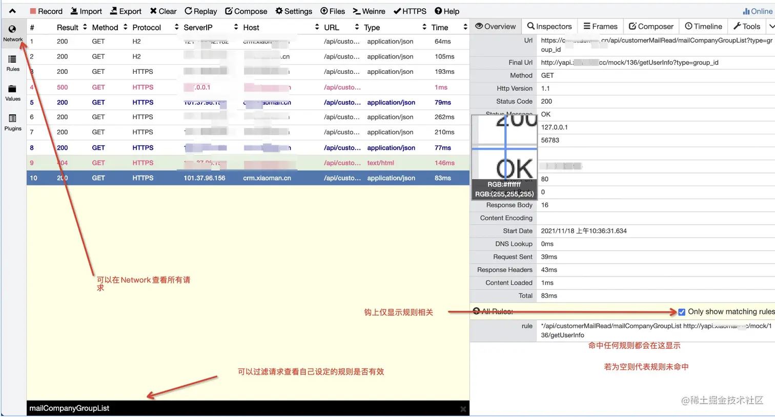The width and height of the screenshot is (775, 417).
Task: Sort the table by ServerIP column
Action: (211, 27)
